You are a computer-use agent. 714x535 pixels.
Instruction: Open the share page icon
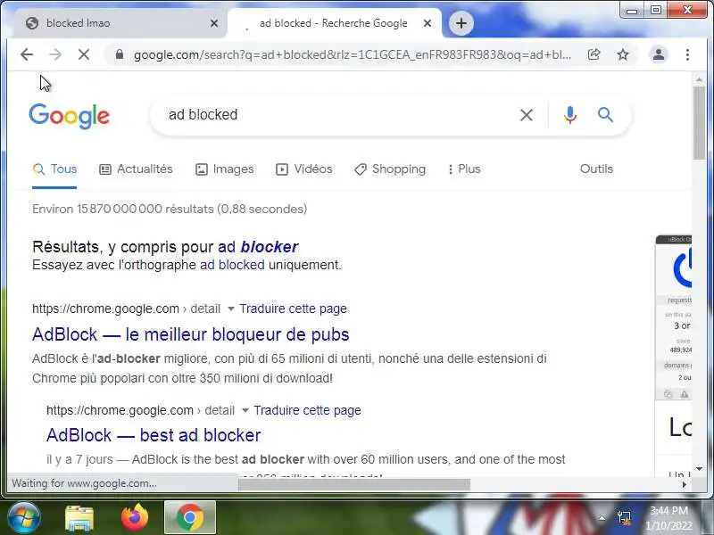(x=594, y=54)
